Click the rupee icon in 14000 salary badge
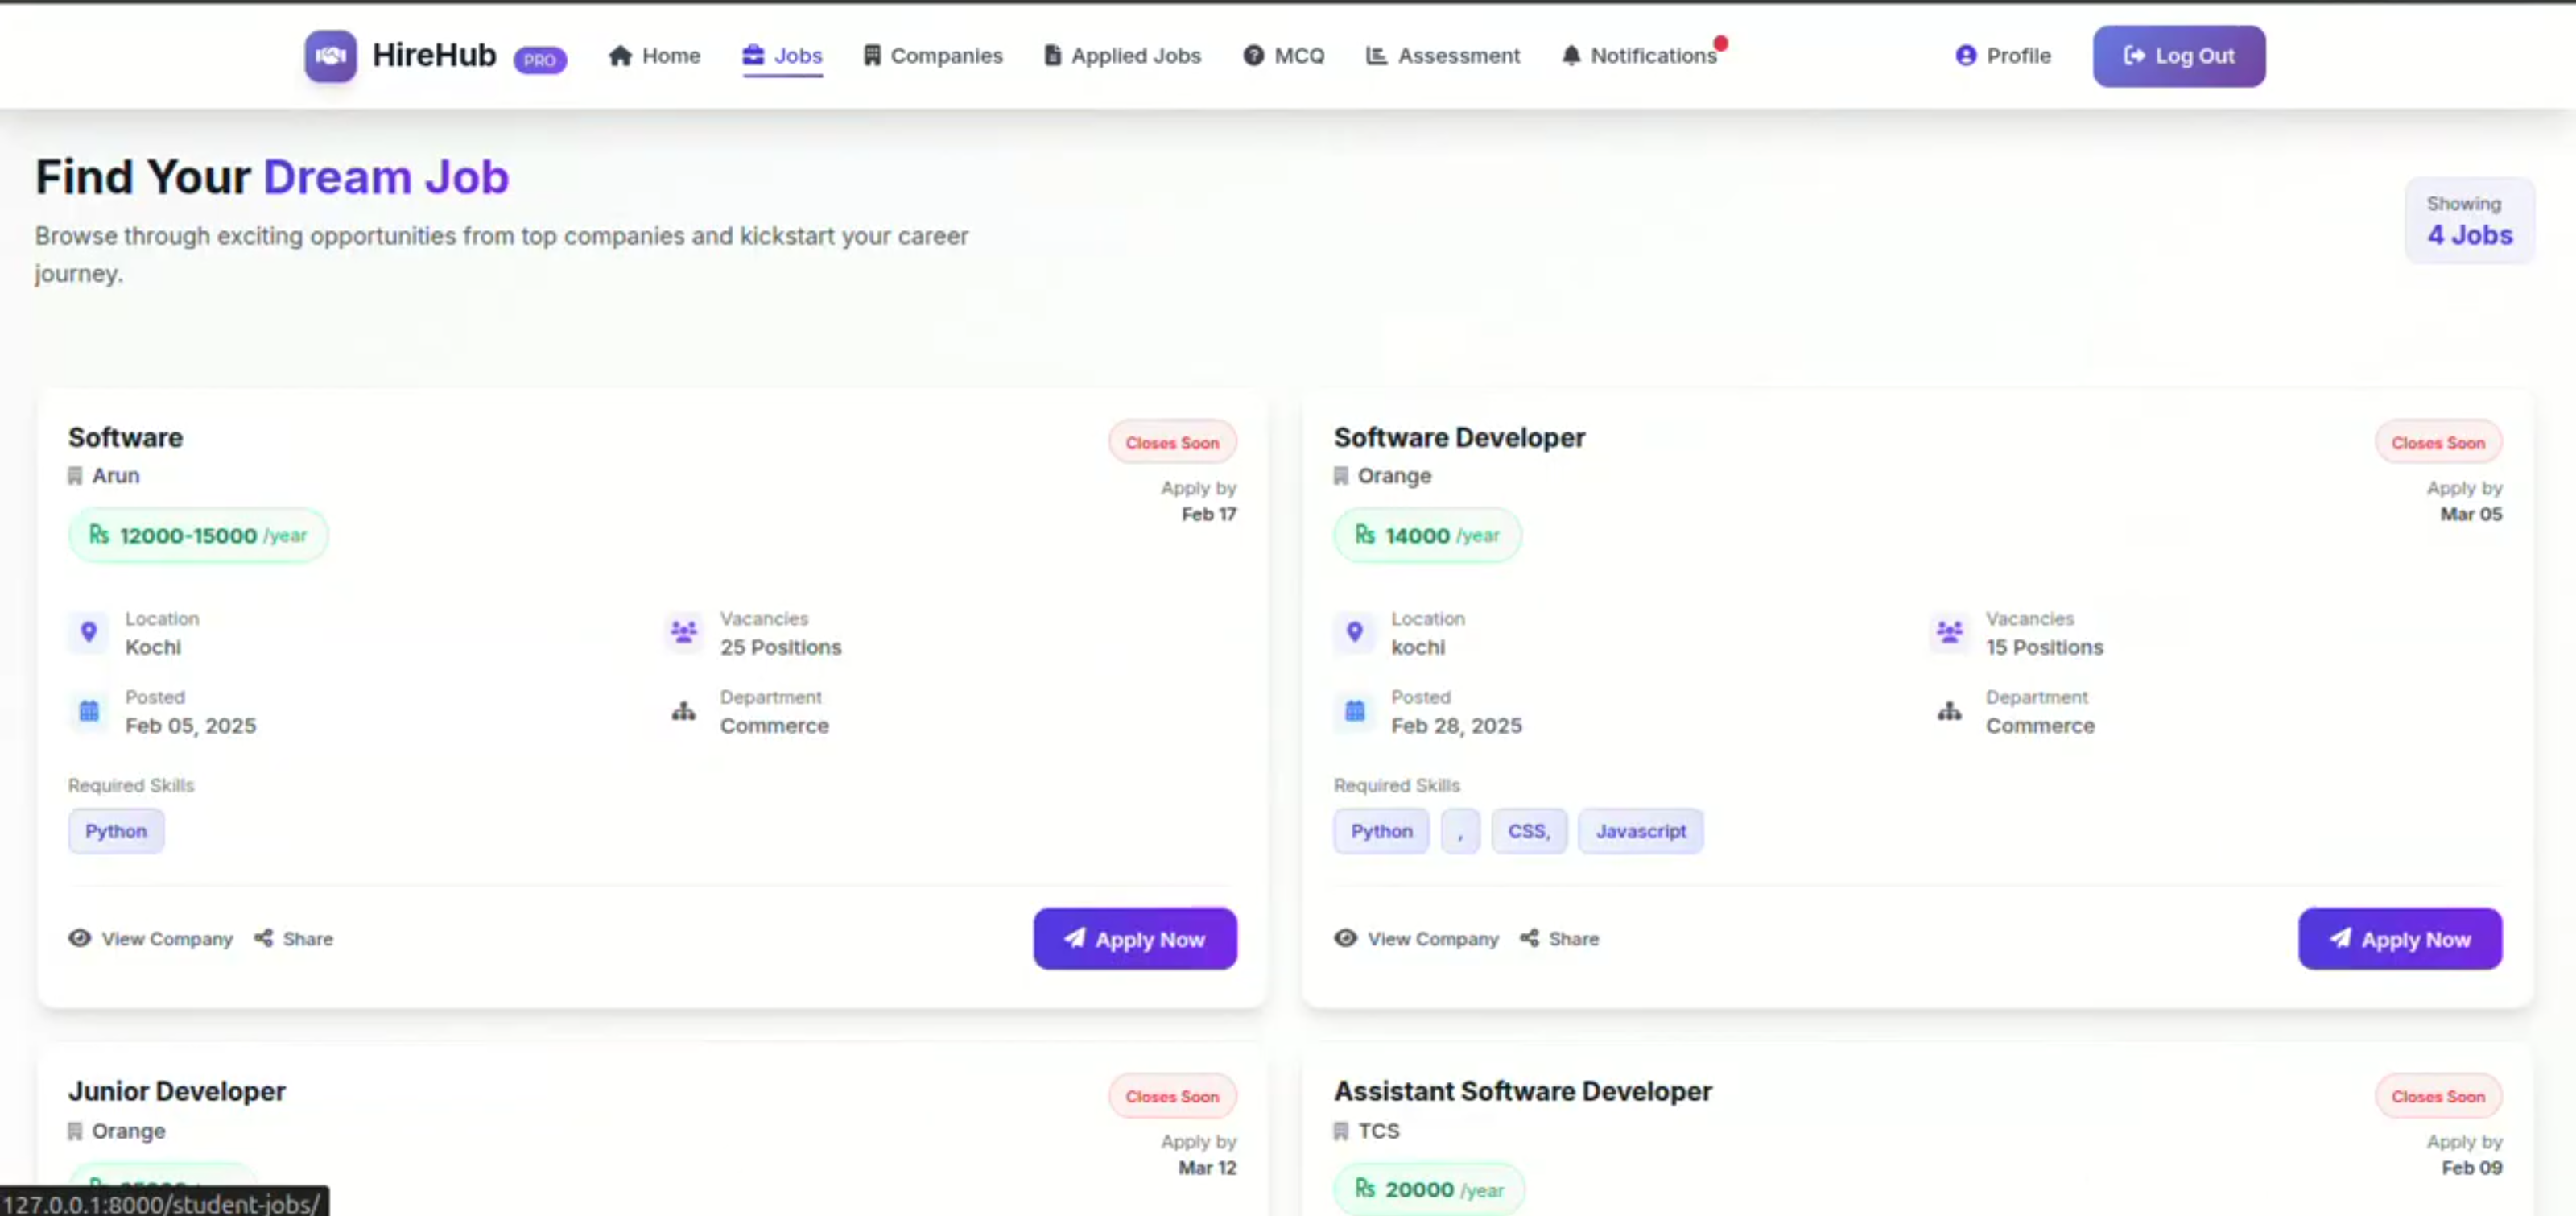2576x1216 pixels. click(x=1365, y=535)
